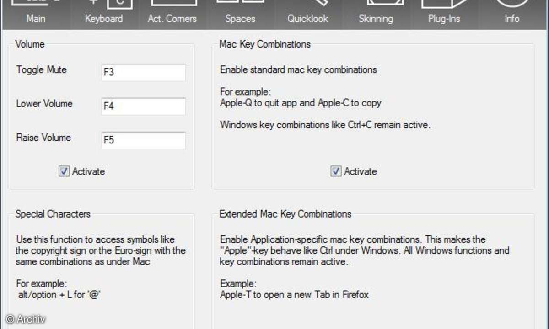
Task: Switch to the Skinning tab
Action: click(376, 15)
